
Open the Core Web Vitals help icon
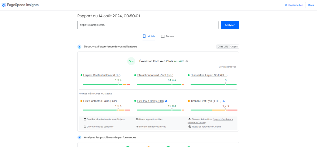pyautogui.click(x=187, y=61)
